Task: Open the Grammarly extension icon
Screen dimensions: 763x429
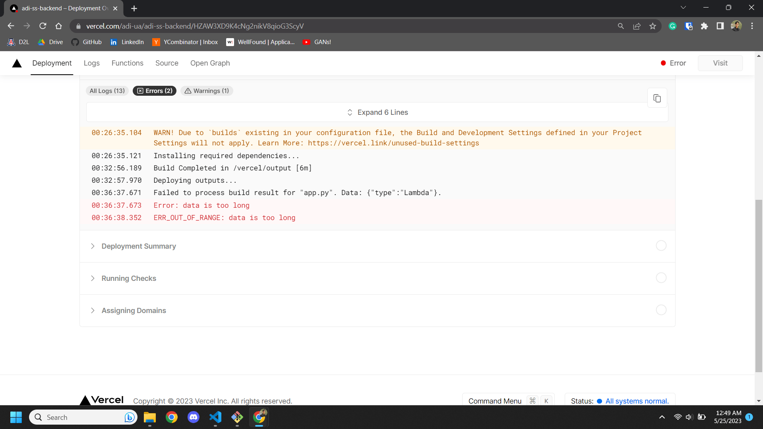Action: tap(673, 26)
